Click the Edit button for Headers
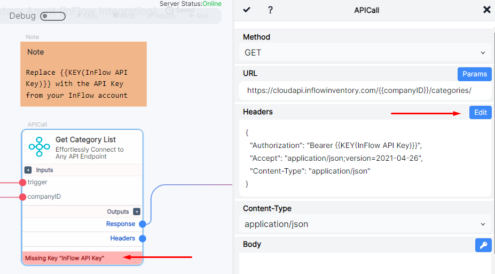The height and width of the screenshot is (274, 495). pyautogui.click(x=480, y=112)
